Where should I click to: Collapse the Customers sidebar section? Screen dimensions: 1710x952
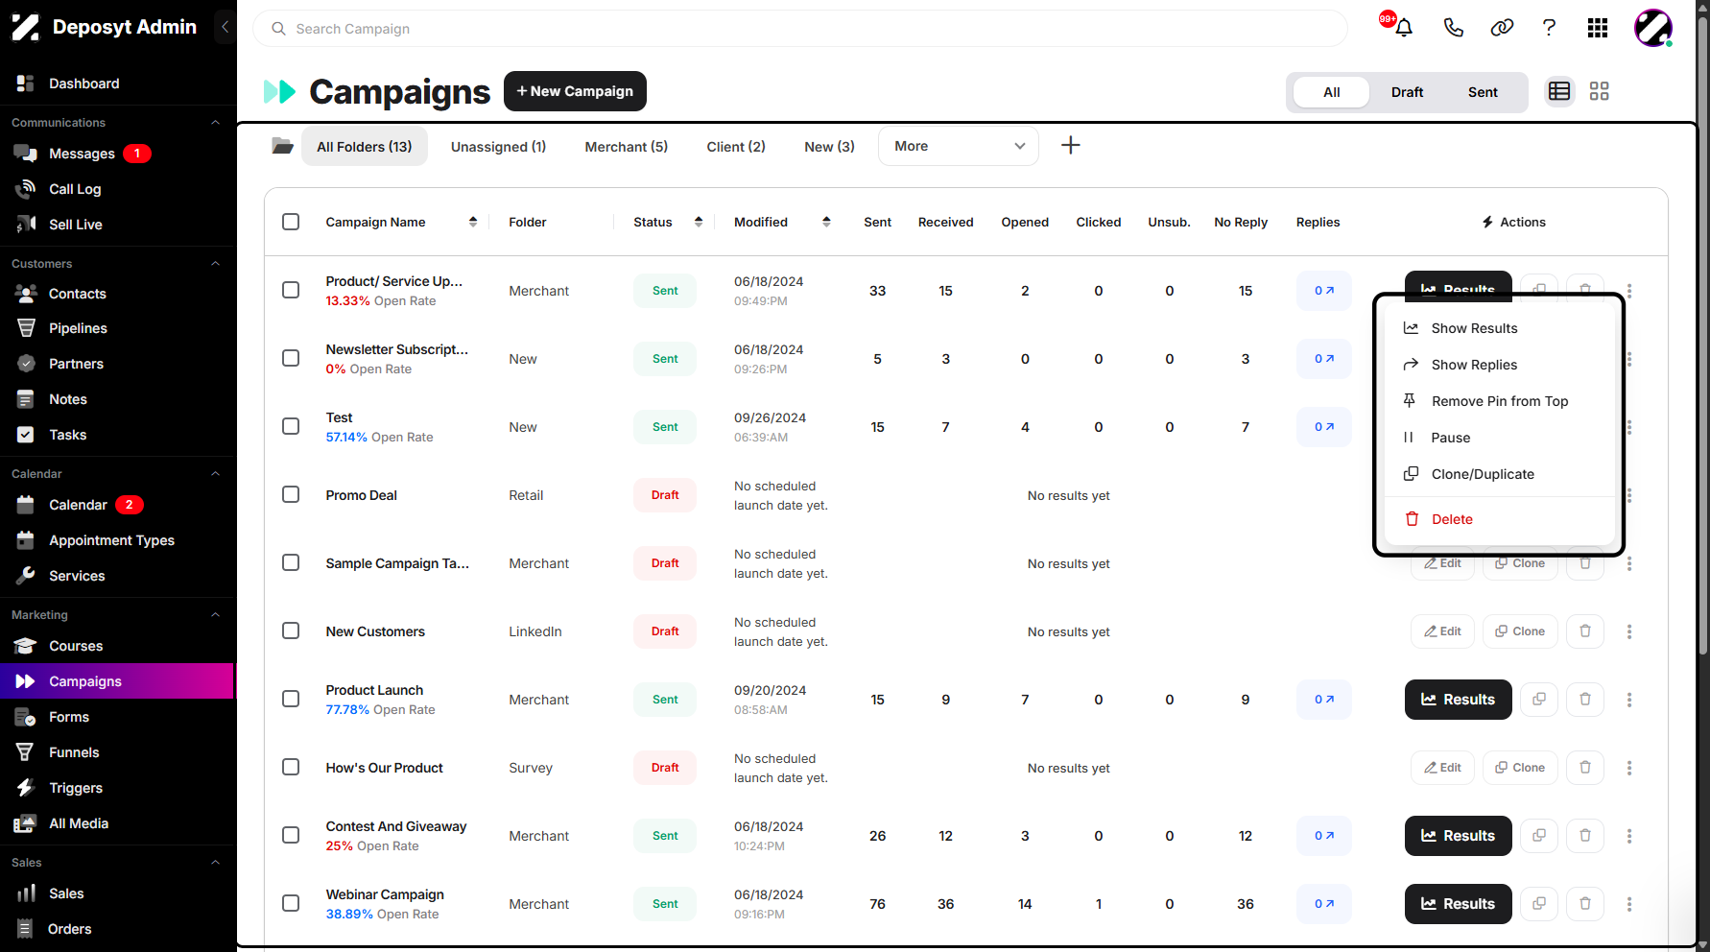(x=215, y=264)
